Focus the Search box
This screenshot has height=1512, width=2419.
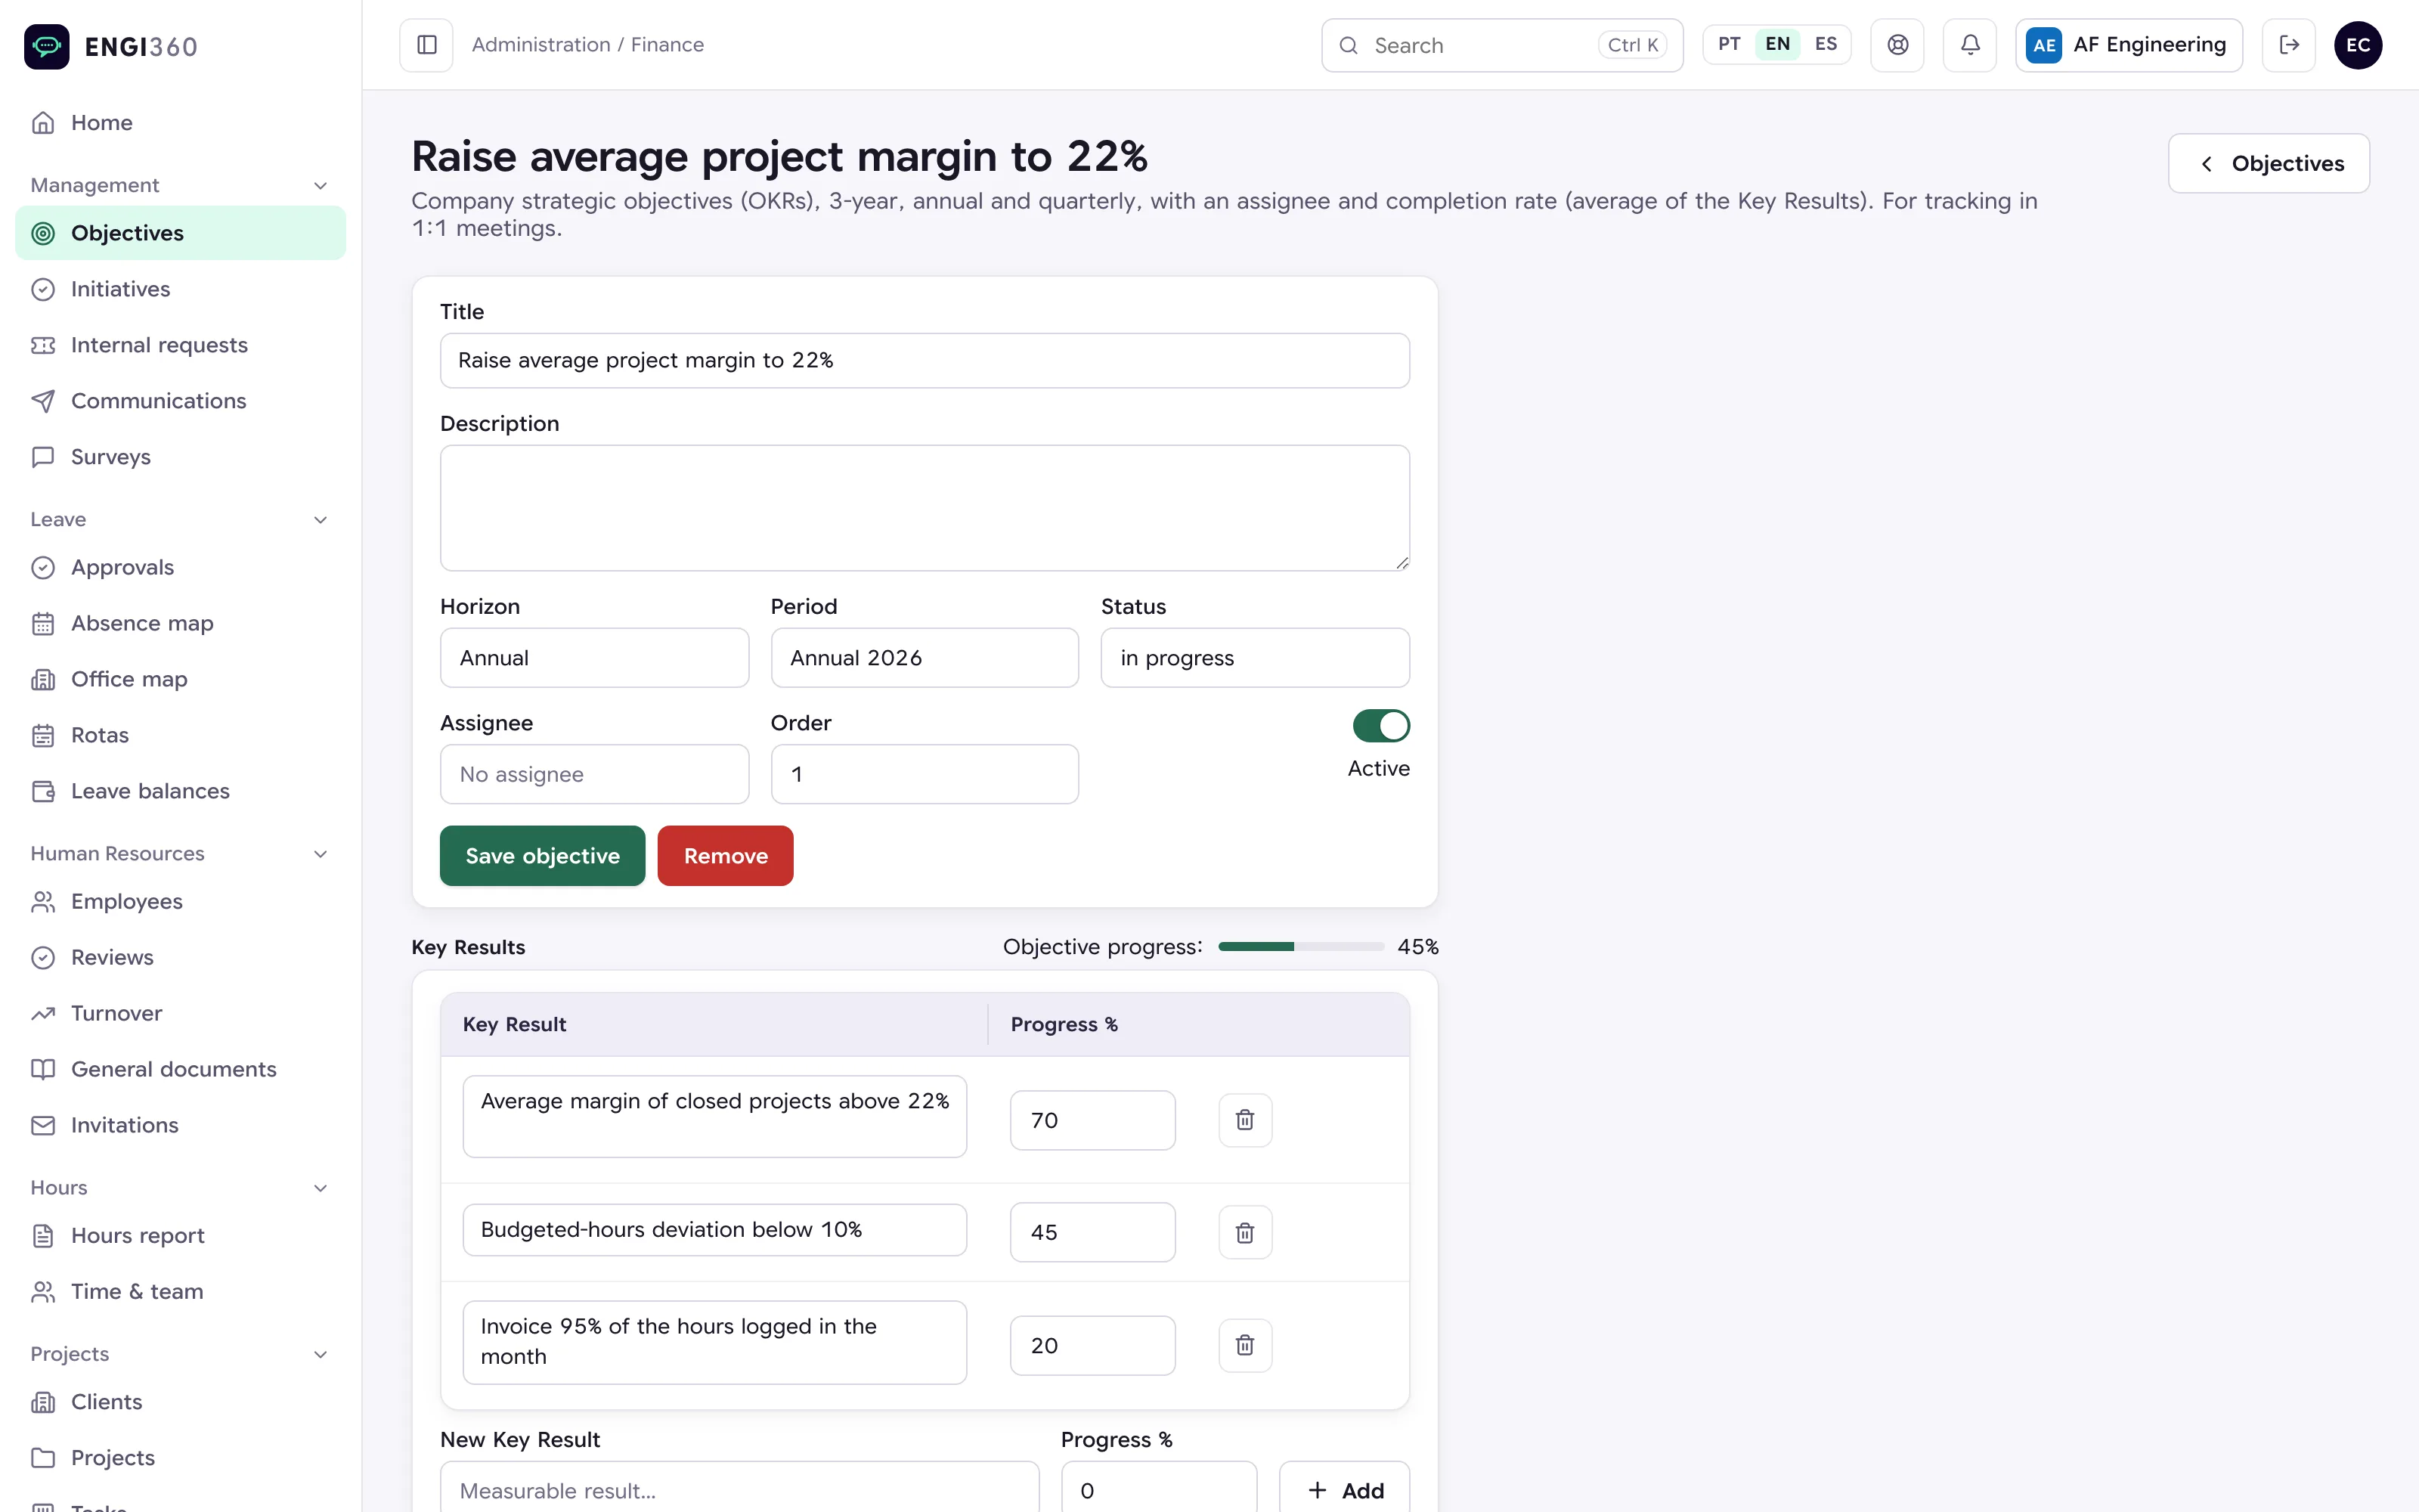[x=1501, y=45]
